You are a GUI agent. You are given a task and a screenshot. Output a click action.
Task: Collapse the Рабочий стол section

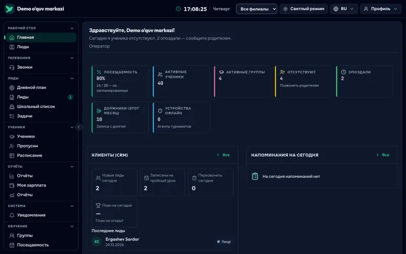click(x=72, y=28)
